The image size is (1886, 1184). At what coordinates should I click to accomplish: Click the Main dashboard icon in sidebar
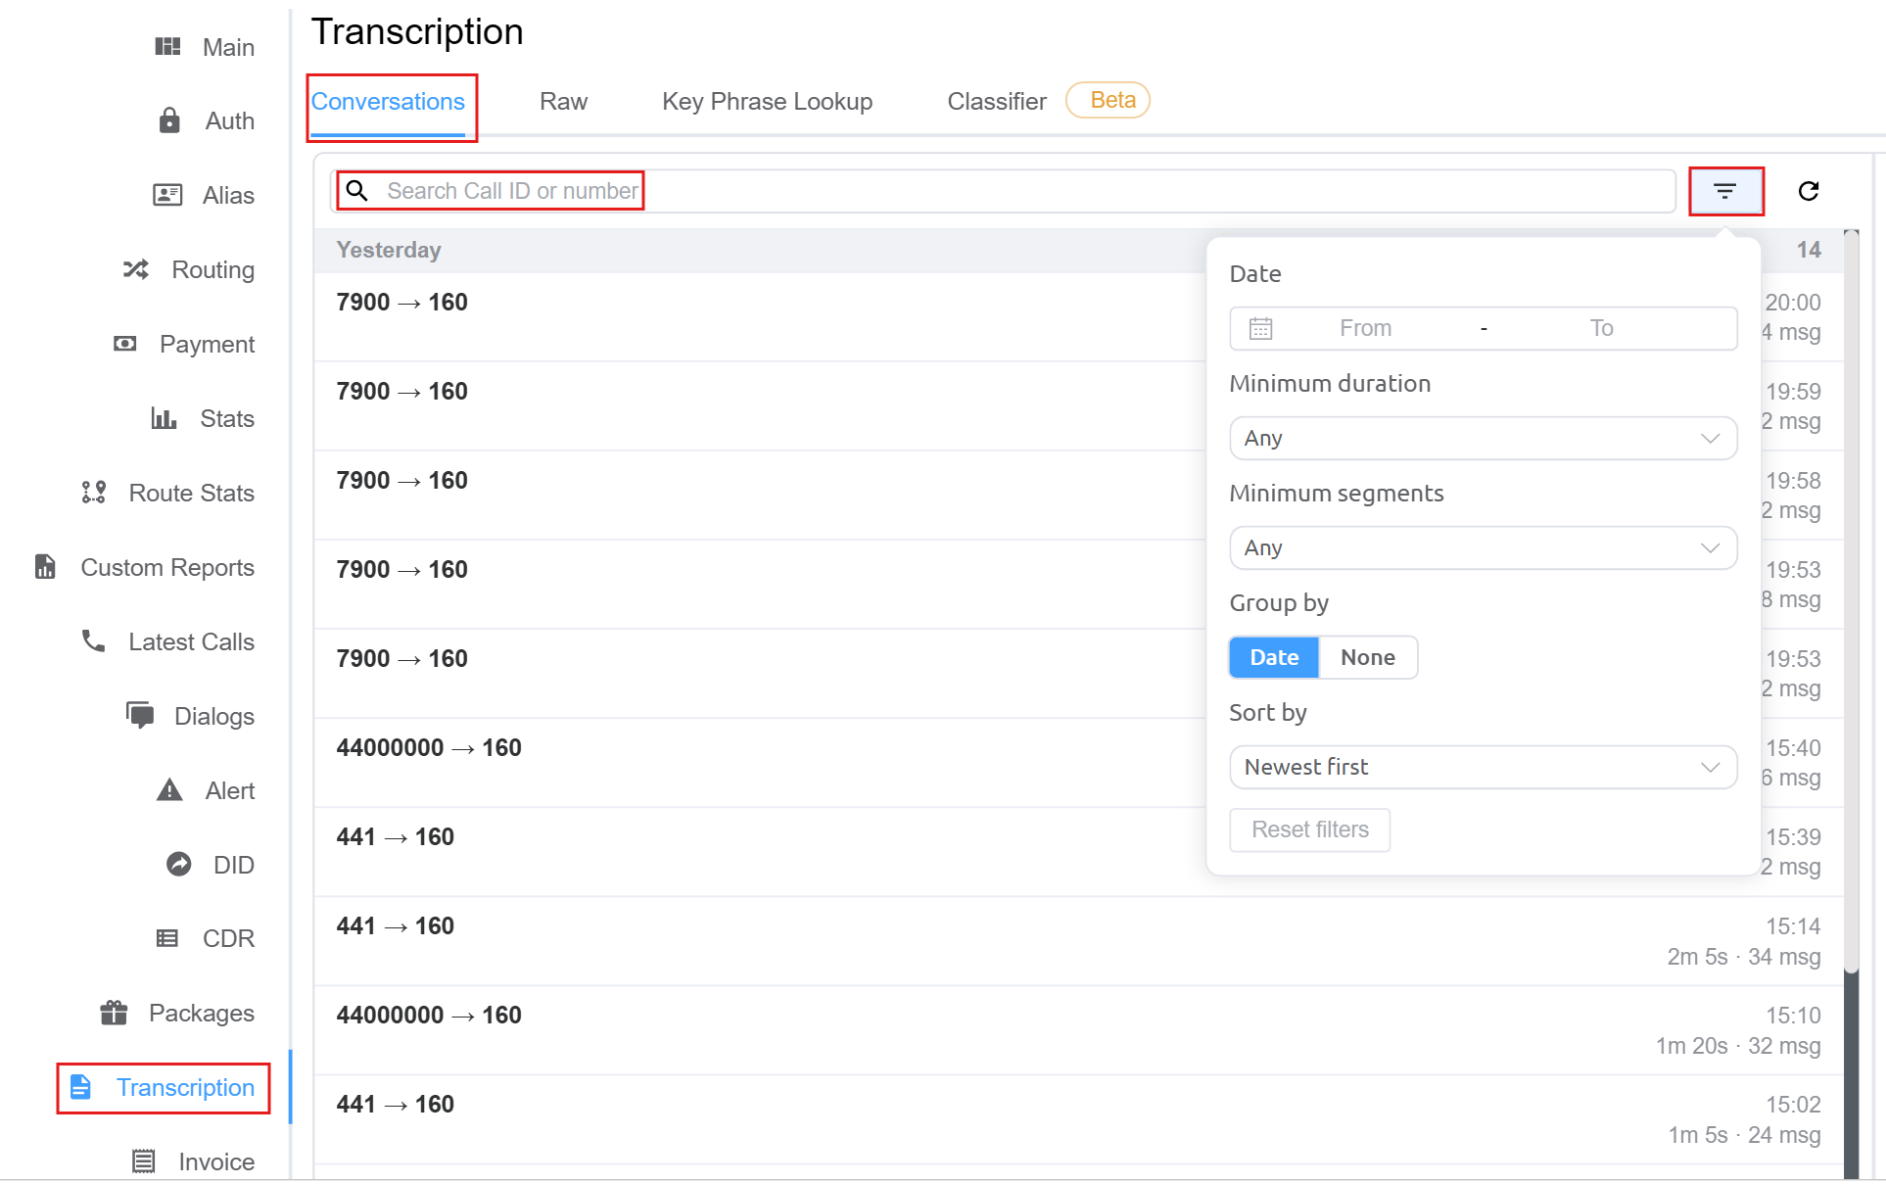tap(167, 47)
